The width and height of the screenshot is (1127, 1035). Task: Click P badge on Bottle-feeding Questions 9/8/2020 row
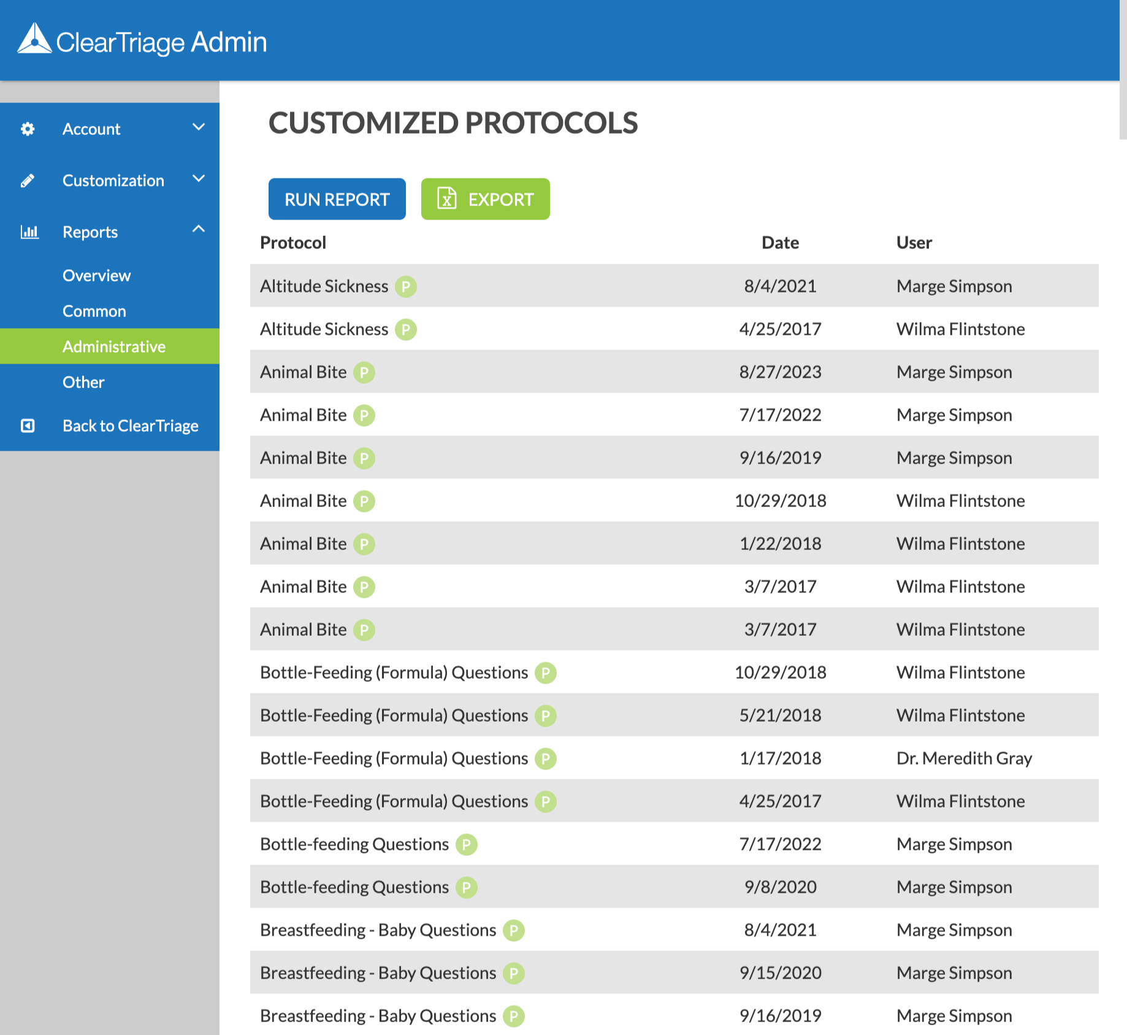click(x=466, y=887)
